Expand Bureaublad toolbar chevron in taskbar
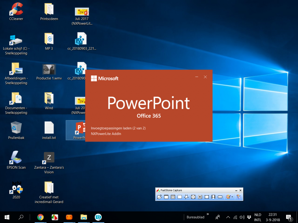The width and height of the screenshot is (298, 223). 207,214
